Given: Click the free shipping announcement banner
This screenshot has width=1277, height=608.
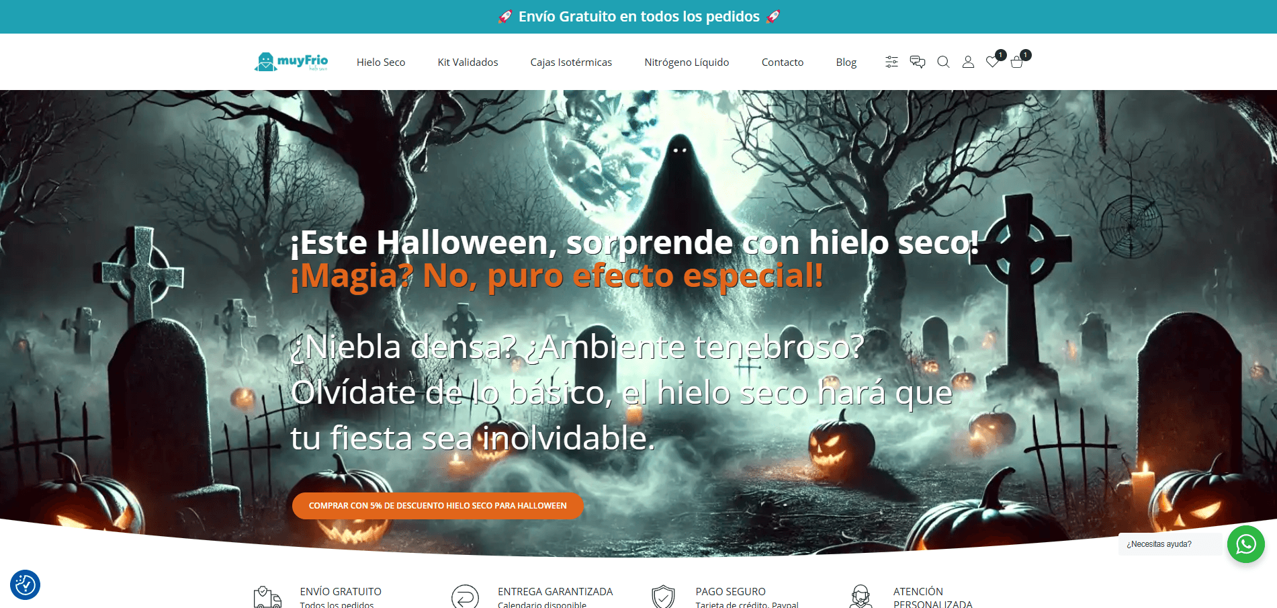Looking at the screenshot, I should tap(638, 17).
